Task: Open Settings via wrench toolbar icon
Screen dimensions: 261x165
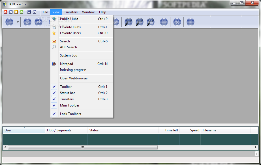Action: (177, 22)
